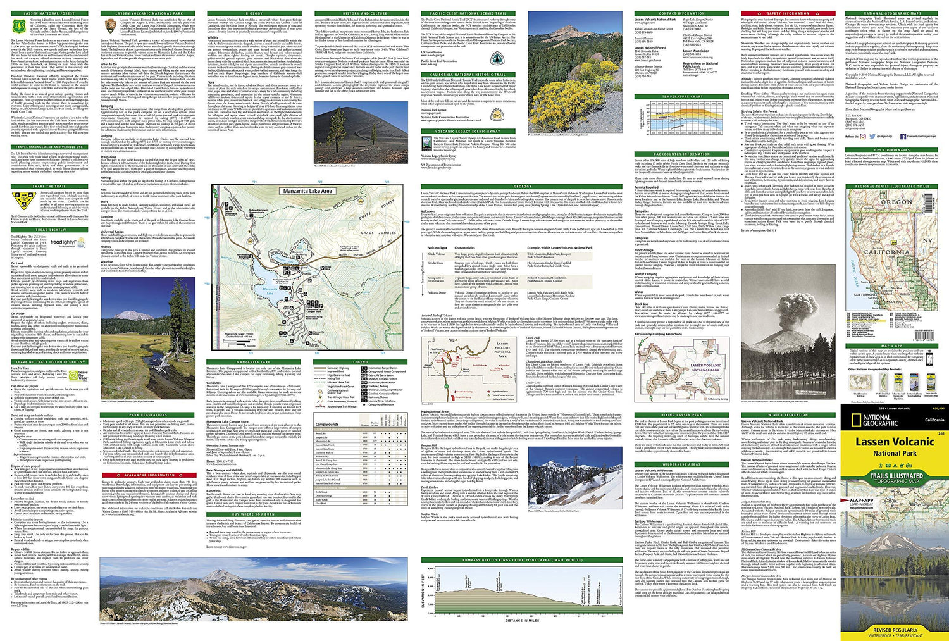
Task: Click the Twitter bird icon for @natgeomaps
Action: (872, 136)
